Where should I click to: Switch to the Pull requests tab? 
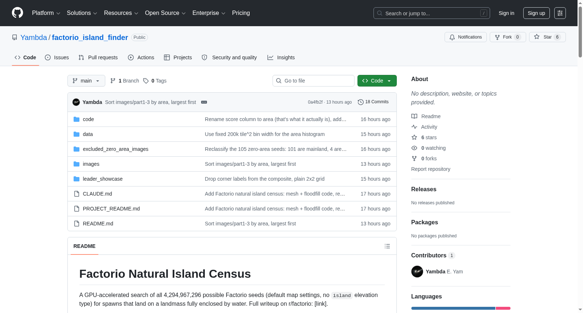98,57
